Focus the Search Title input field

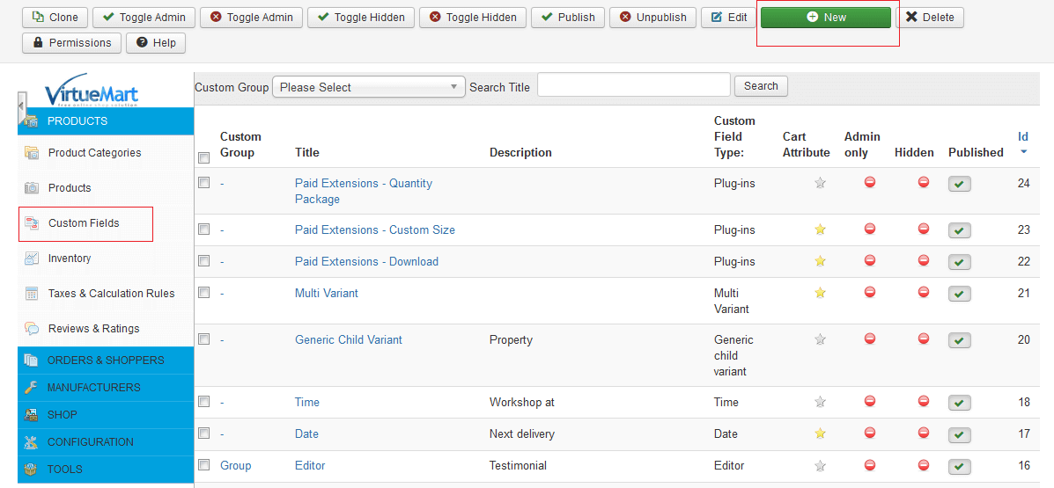pyautogui.click(x=634, y=85)
